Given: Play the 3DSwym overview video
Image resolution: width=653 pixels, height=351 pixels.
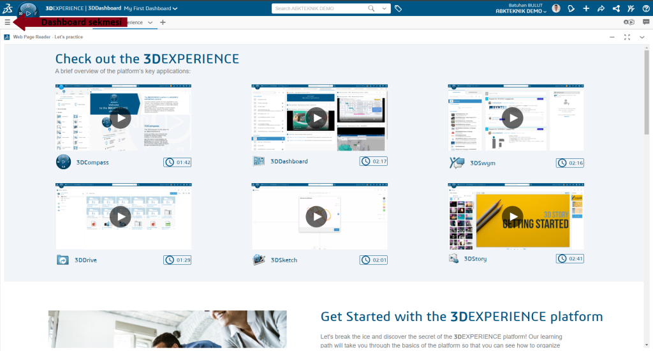Looking at the screenshot, I should (513, 117).
